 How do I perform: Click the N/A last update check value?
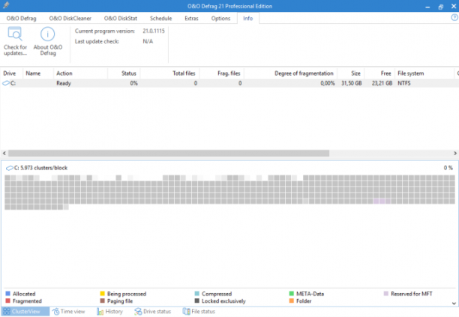(x=148, y=41)
